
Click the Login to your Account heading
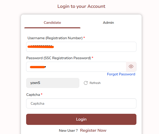tap(81, 6)
